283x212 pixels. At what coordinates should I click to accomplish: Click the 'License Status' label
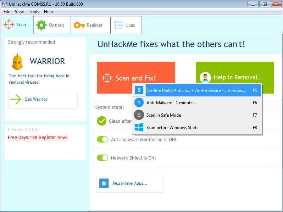23,129
